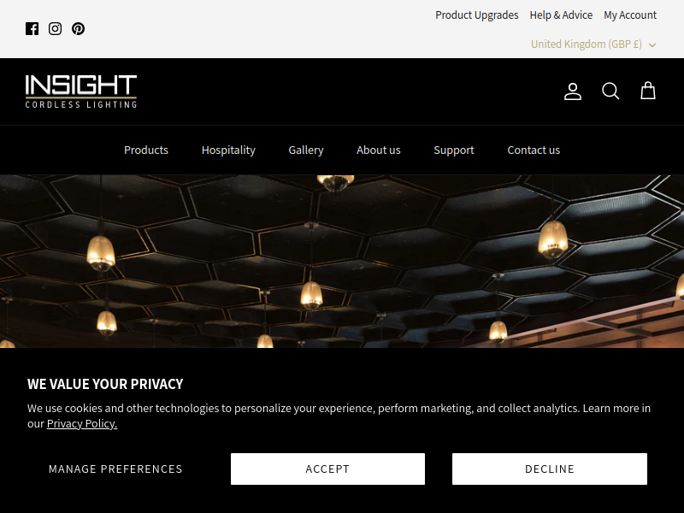Open search with the magnifier icon
The height and width of the screenshot is (513, 684).
(610, 91)
